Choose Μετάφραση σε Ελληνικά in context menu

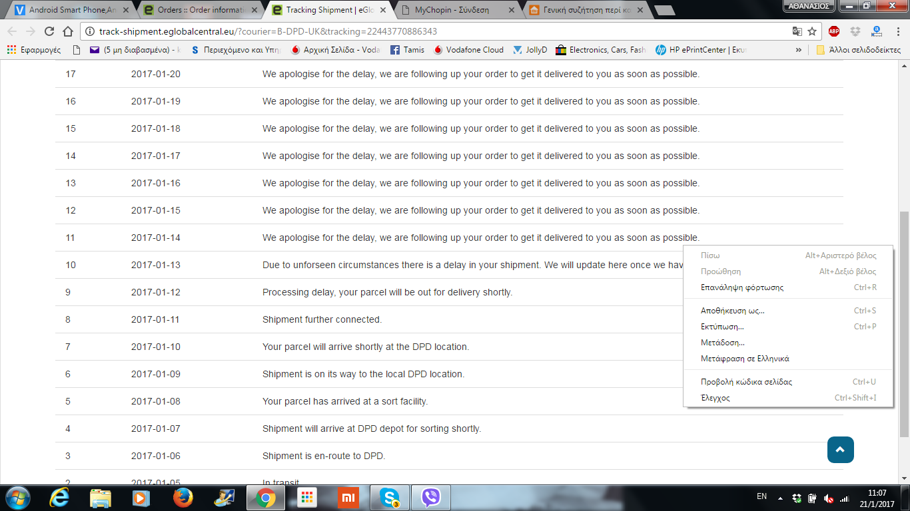[x=788, y=359]
